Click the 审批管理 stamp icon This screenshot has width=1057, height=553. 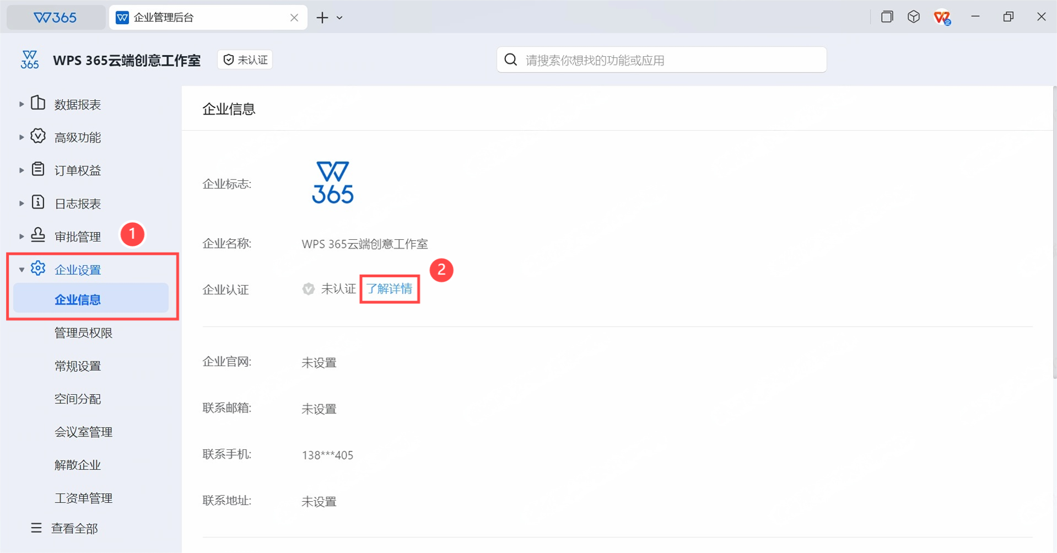click(38, 235)
